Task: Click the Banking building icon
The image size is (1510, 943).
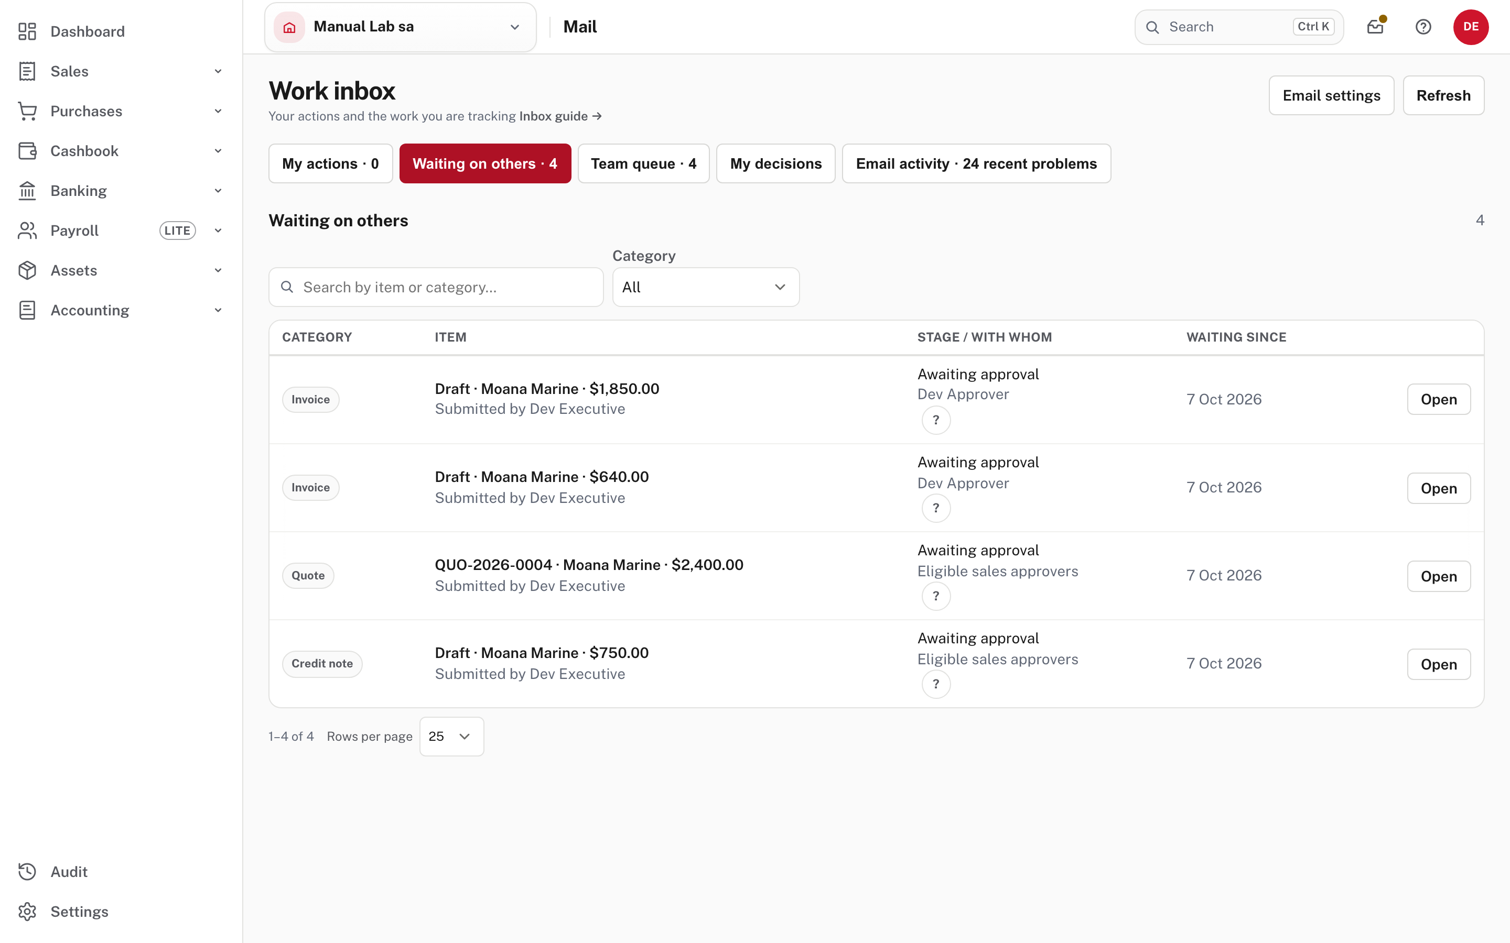Action: click(27, 191)
